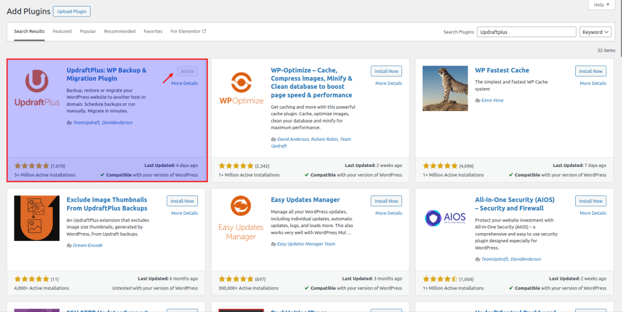Open the WP Fastest Cache title link
622x312 pixels.
point(502,70)
